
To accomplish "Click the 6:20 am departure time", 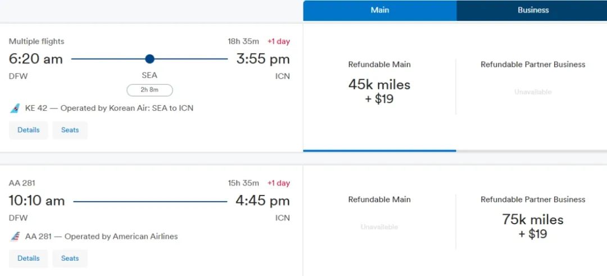I will (36, 59).
